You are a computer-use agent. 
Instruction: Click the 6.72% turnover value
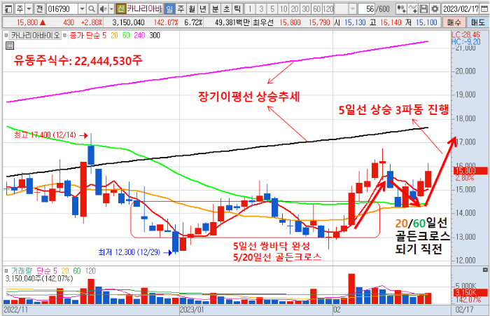pos(193,22)
